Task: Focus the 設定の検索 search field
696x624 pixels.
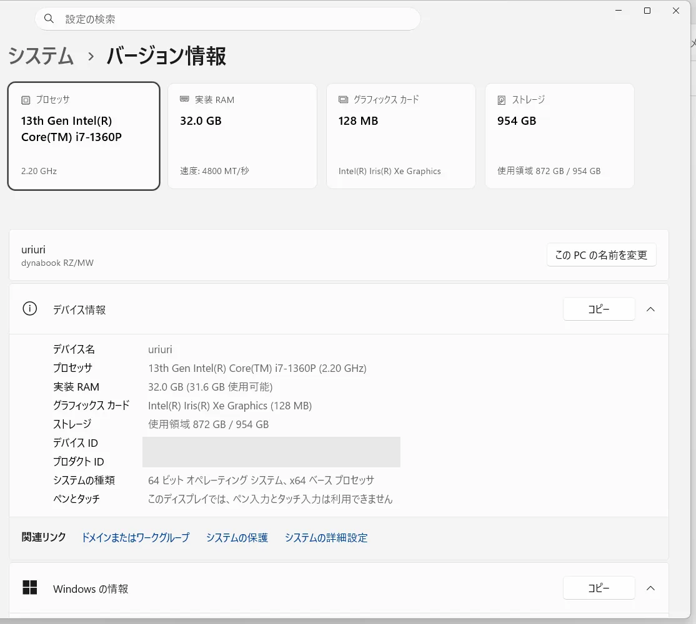Action: (x=227, y=19)
